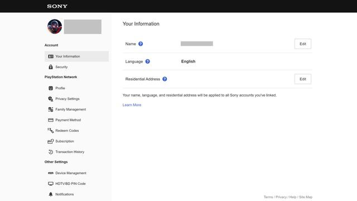This screenshot has width=357, height=201.
Task: Follow the Learn More link
Action: point(132,105)
